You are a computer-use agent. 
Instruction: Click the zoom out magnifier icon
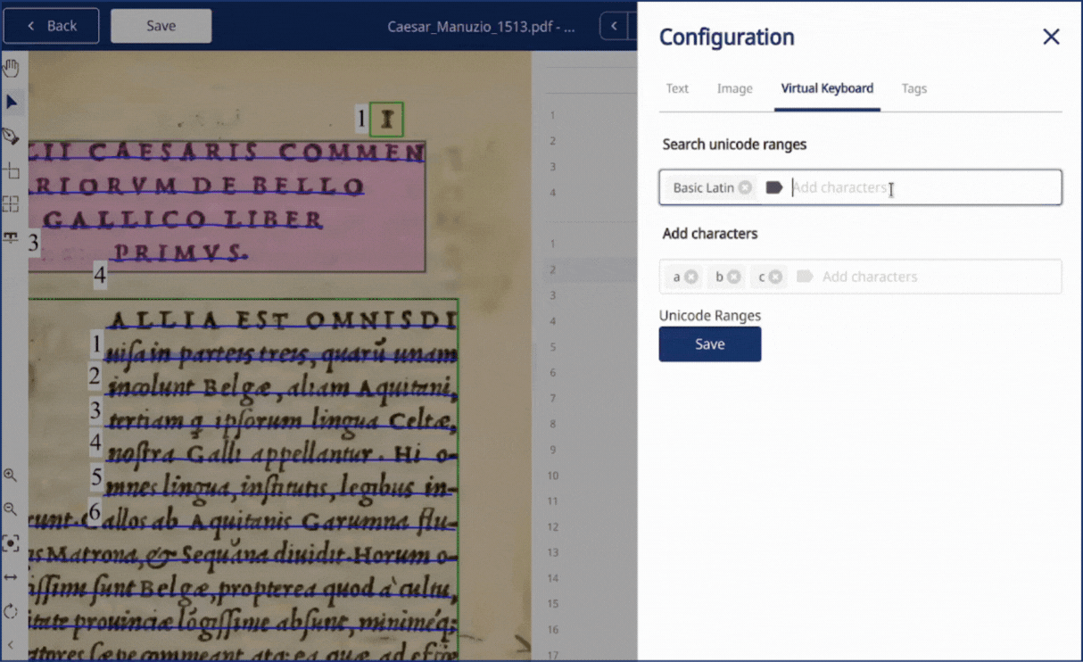coord(10,509)
